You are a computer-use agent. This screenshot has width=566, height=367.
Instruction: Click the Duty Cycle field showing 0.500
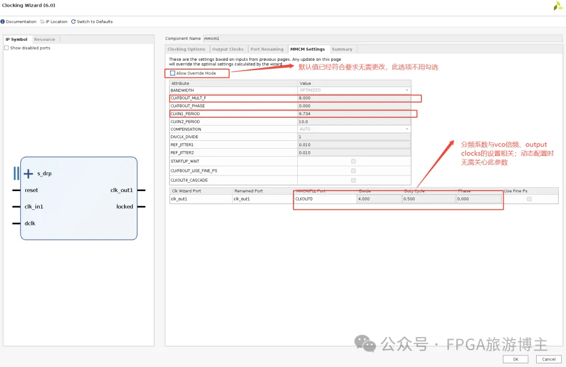pos(429,199)
